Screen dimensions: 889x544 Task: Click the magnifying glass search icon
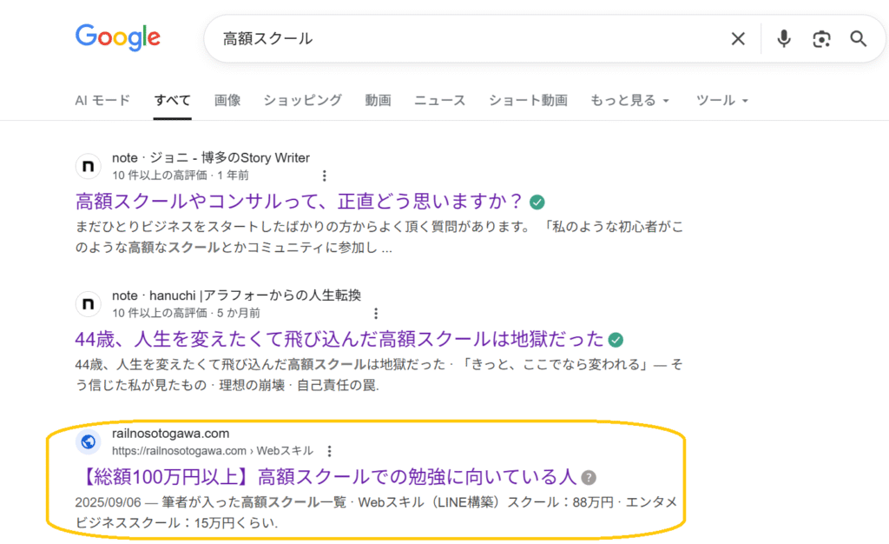coord(859,38)
